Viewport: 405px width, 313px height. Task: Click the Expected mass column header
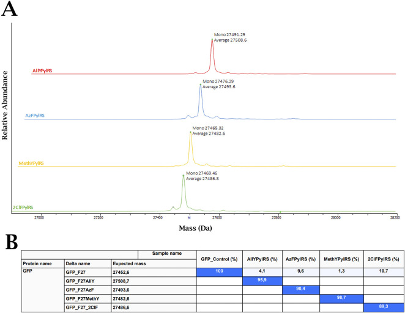129,263
